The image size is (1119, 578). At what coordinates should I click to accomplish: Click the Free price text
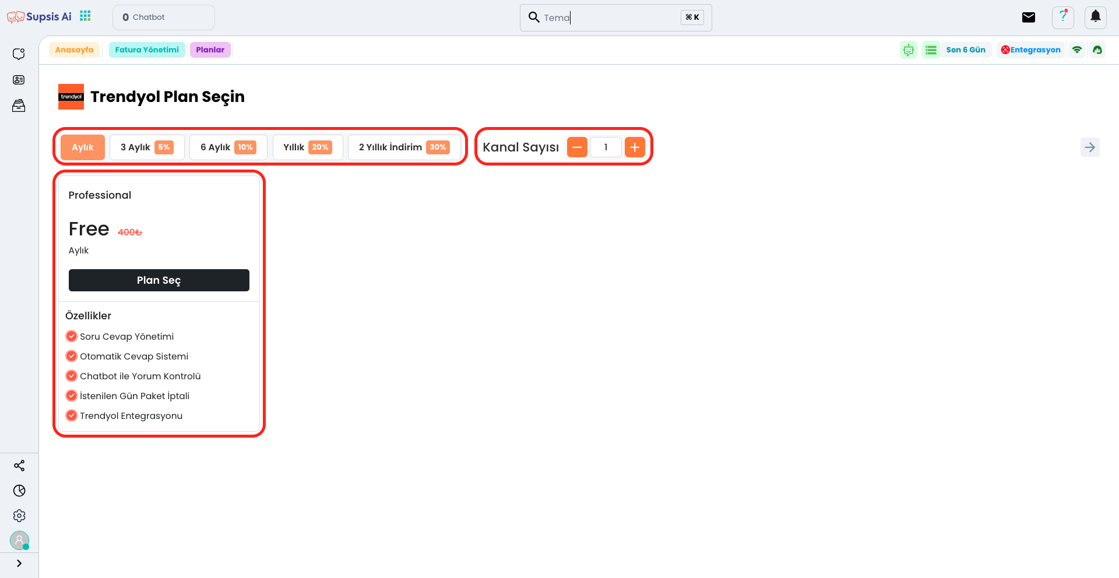tap(89, 229)
